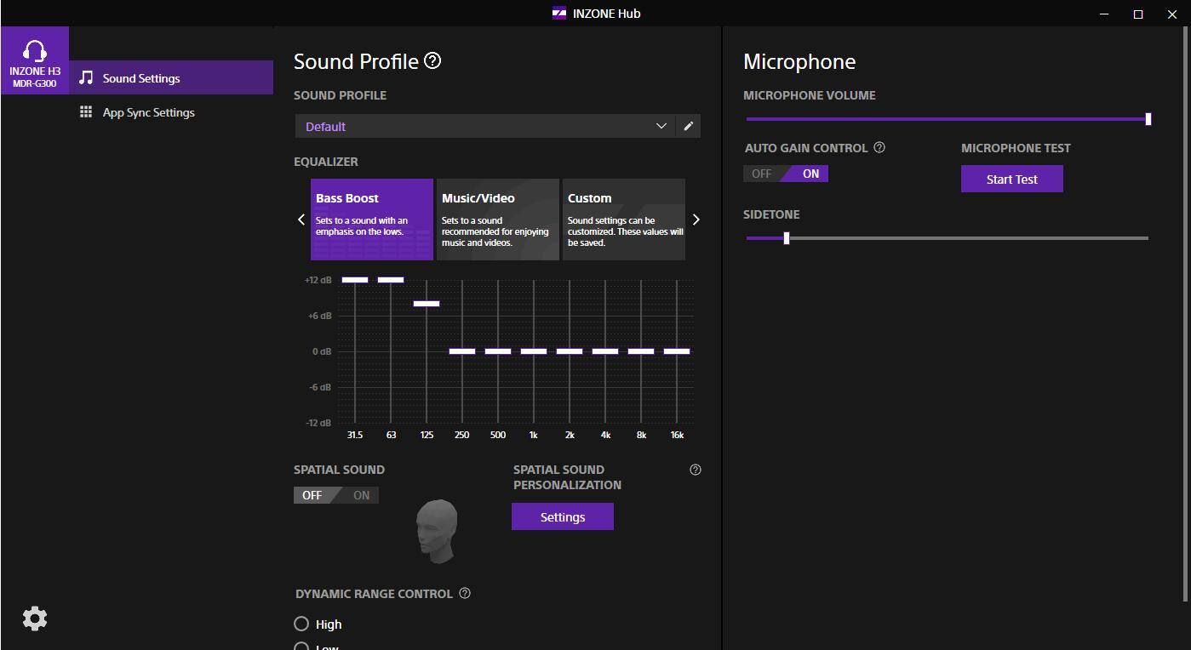Click Auto Gain Control help icon
1191x650 pixels.
click(879, 147)
